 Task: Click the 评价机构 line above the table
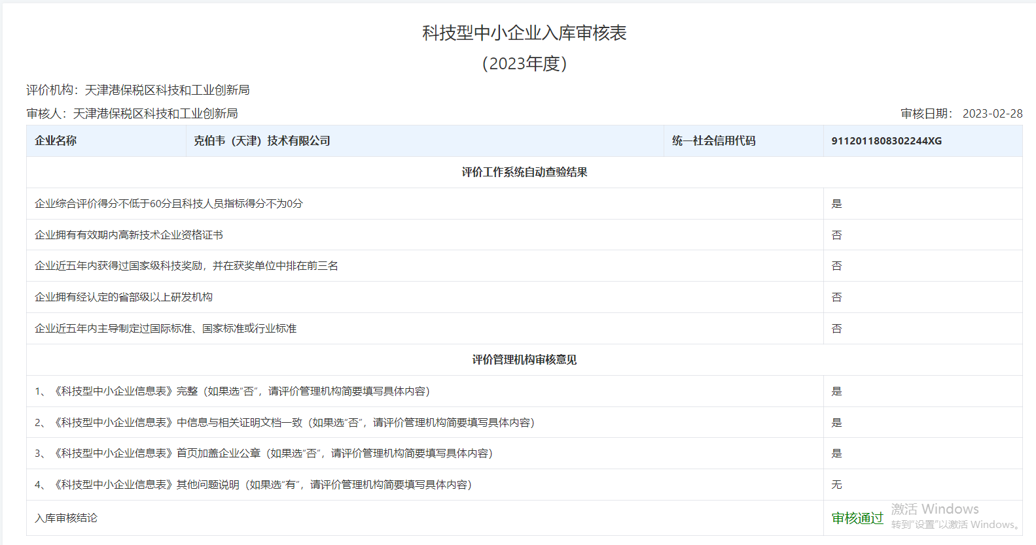tap(137, 90)
